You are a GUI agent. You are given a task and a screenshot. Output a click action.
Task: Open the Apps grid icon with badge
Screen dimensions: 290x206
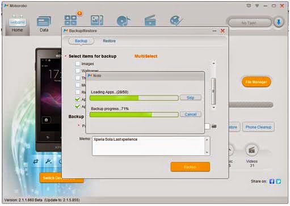pyautogui.click(x=71, y=20)
